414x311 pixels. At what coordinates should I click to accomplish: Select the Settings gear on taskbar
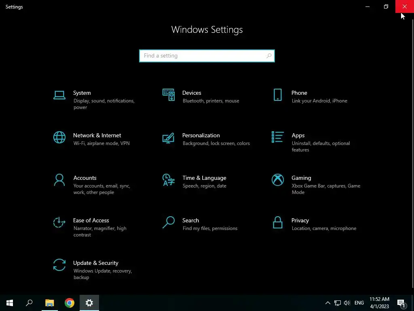pos(89,303)
